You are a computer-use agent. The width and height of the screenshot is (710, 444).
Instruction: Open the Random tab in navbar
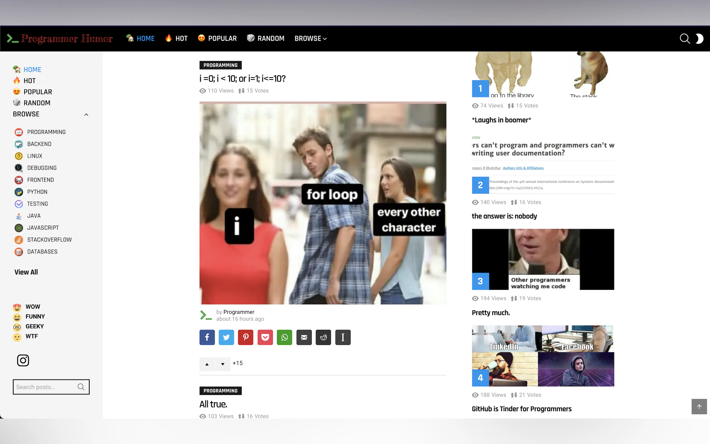pyautogui.click(x=266, y=39)
